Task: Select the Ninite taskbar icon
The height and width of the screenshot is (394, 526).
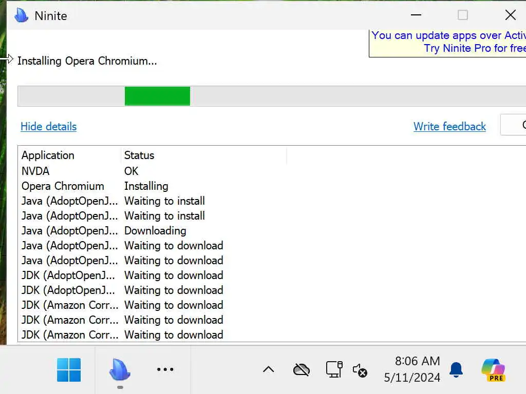Action: coord(120,370)
